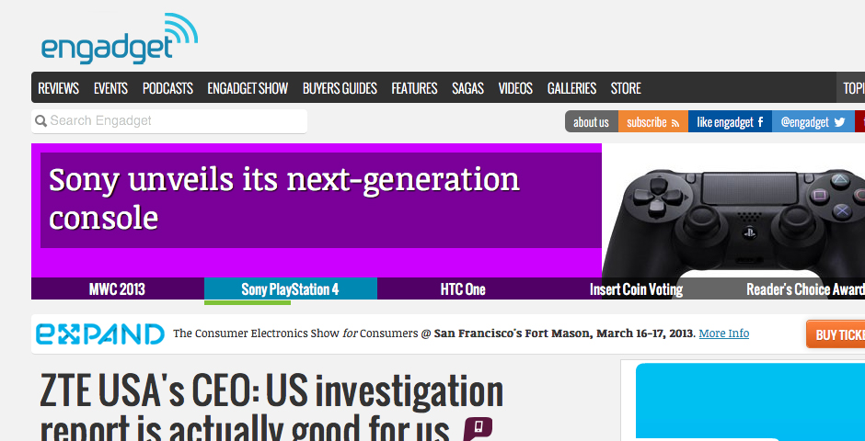Select the MWC 2013 tab
The image size is (865, 441).
click(x=118, y=289)
